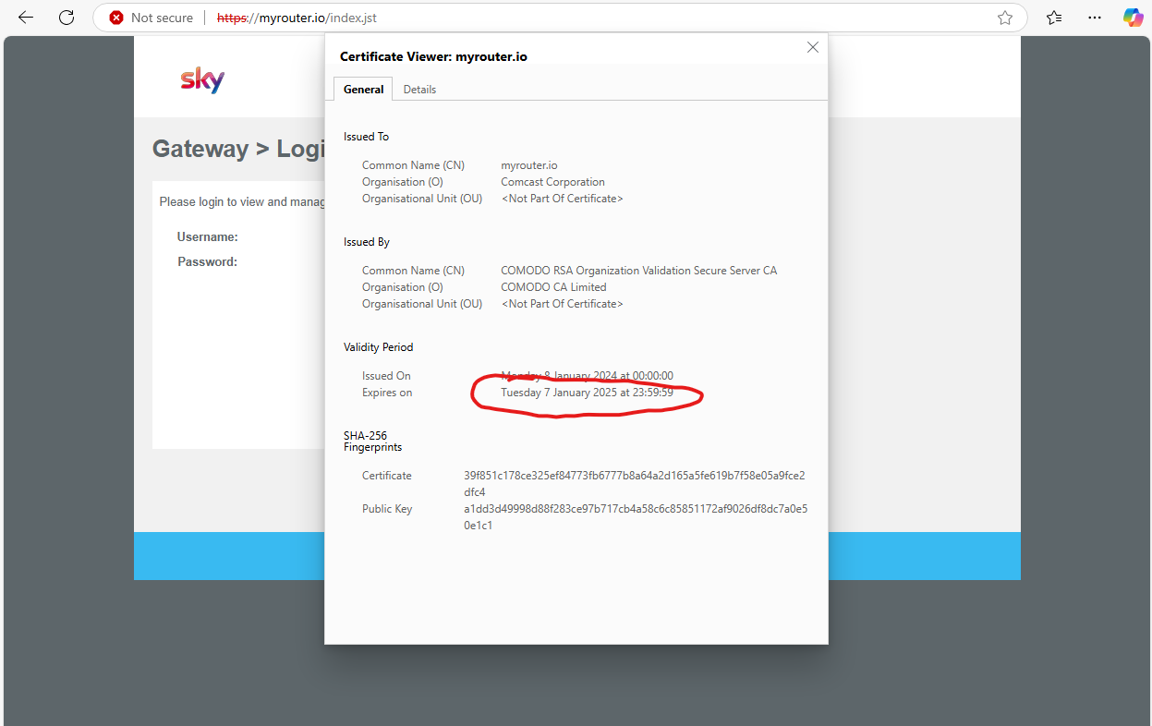
Task: Open the Settings and more ellipsis menu
Action: [x=1095, y=18]
